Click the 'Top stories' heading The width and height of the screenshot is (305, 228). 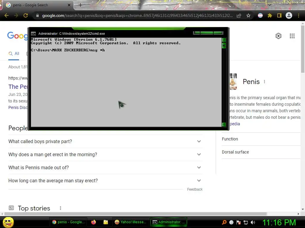34,208
